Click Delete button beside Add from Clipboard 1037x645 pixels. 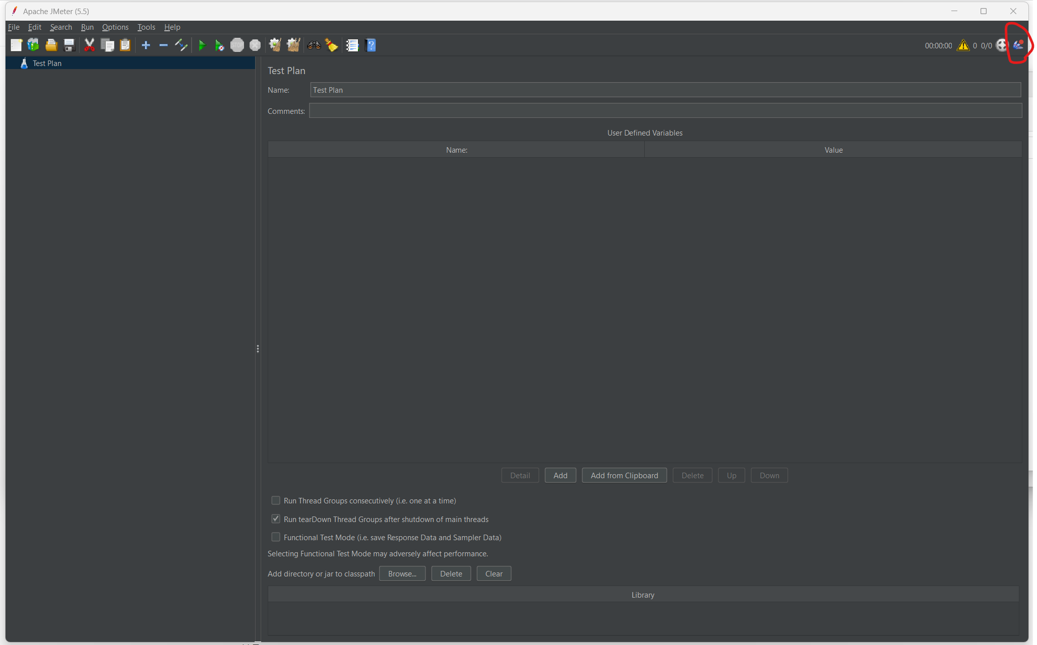tap(692, 475)
